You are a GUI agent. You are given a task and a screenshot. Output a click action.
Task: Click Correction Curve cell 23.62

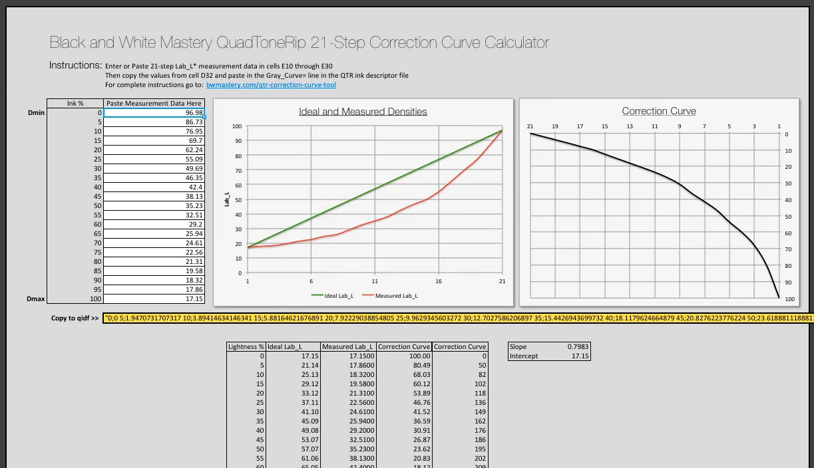click(405, 449)
